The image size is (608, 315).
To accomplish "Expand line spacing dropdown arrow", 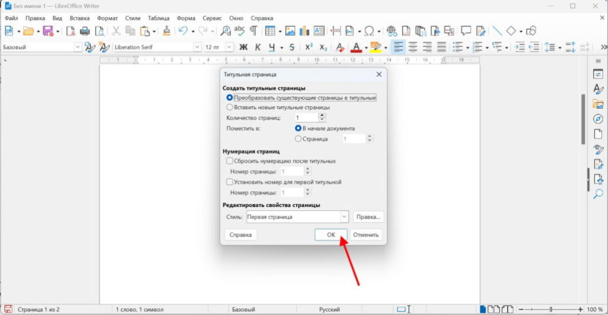I will point(559,48).
